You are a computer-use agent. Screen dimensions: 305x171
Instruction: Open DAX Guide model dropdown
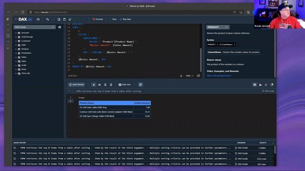[34, 27]
